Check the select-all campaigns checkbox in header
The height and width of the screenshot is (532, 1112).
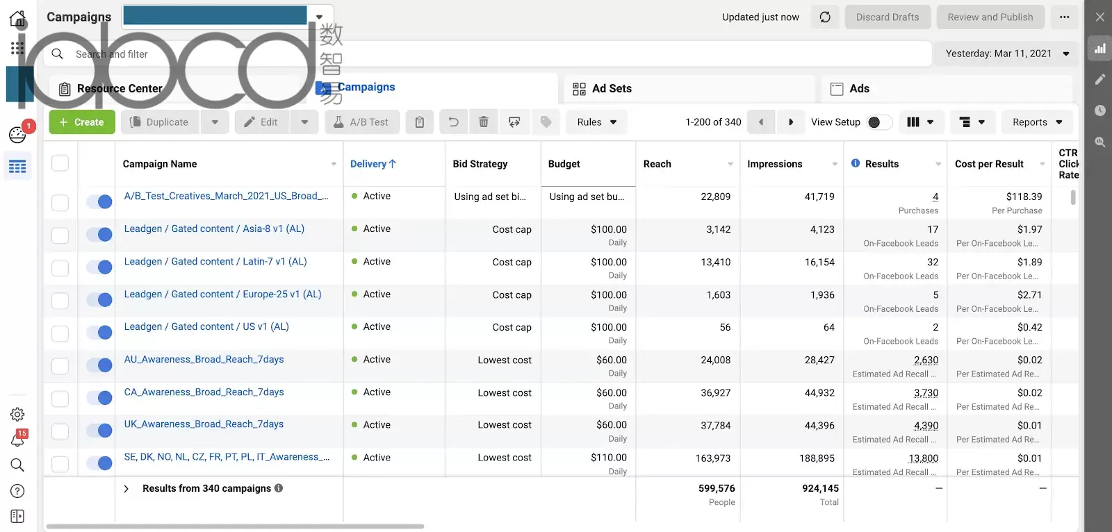pyautogui.click(x=60, y=163)
